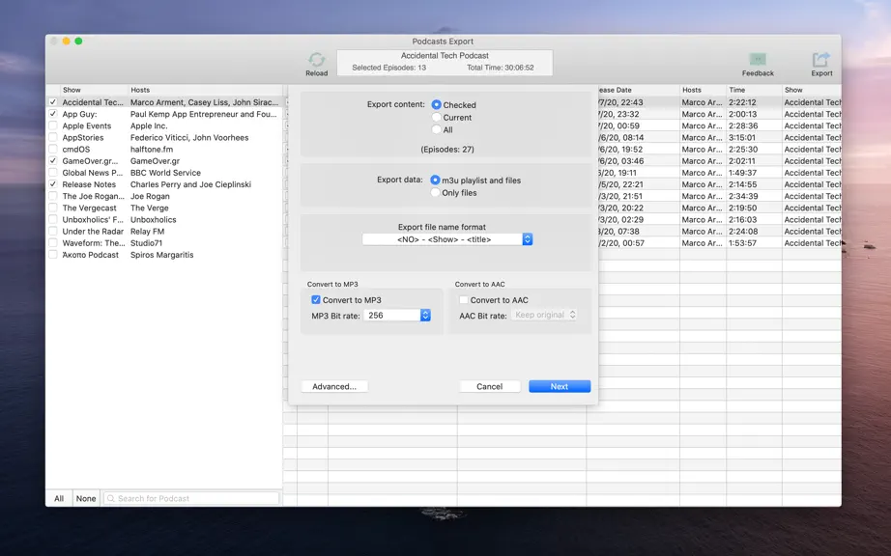
Task: Select the Checked export content option
Action: [x=437, y=105]
